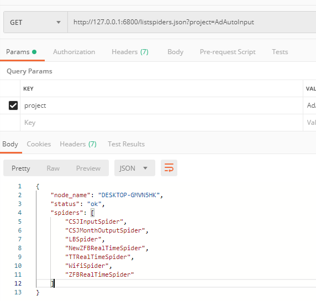Toggle the wrap lines icon

click(169, 168)
